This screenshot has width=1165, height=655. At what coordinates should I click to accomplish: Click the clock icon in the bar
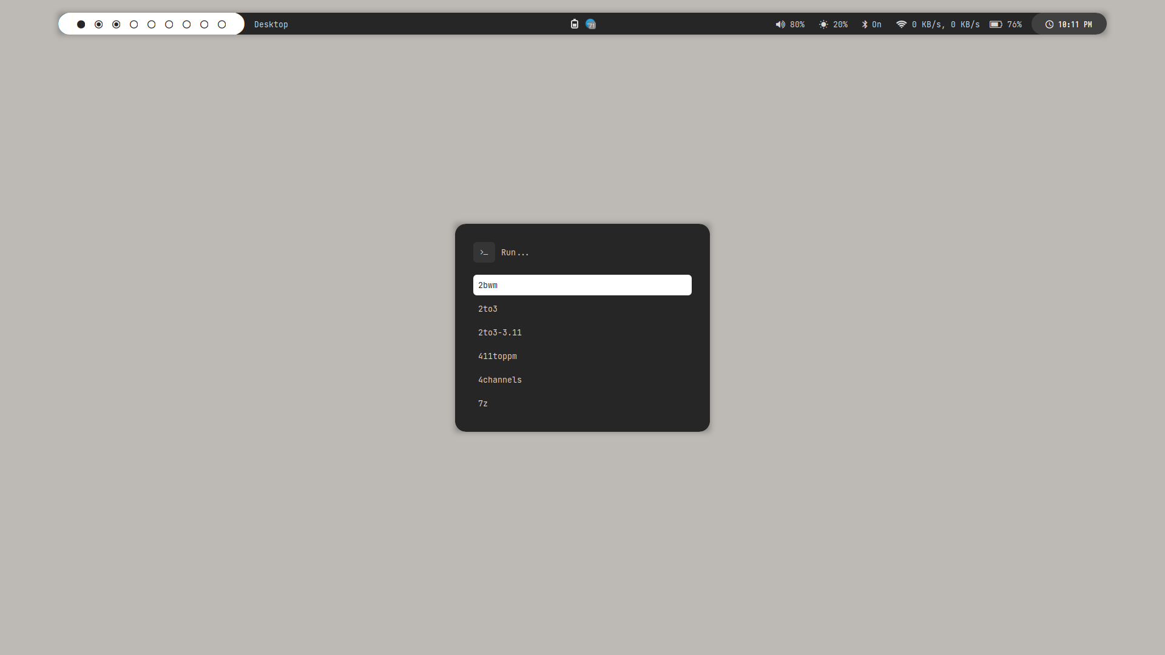point(1049,25)
